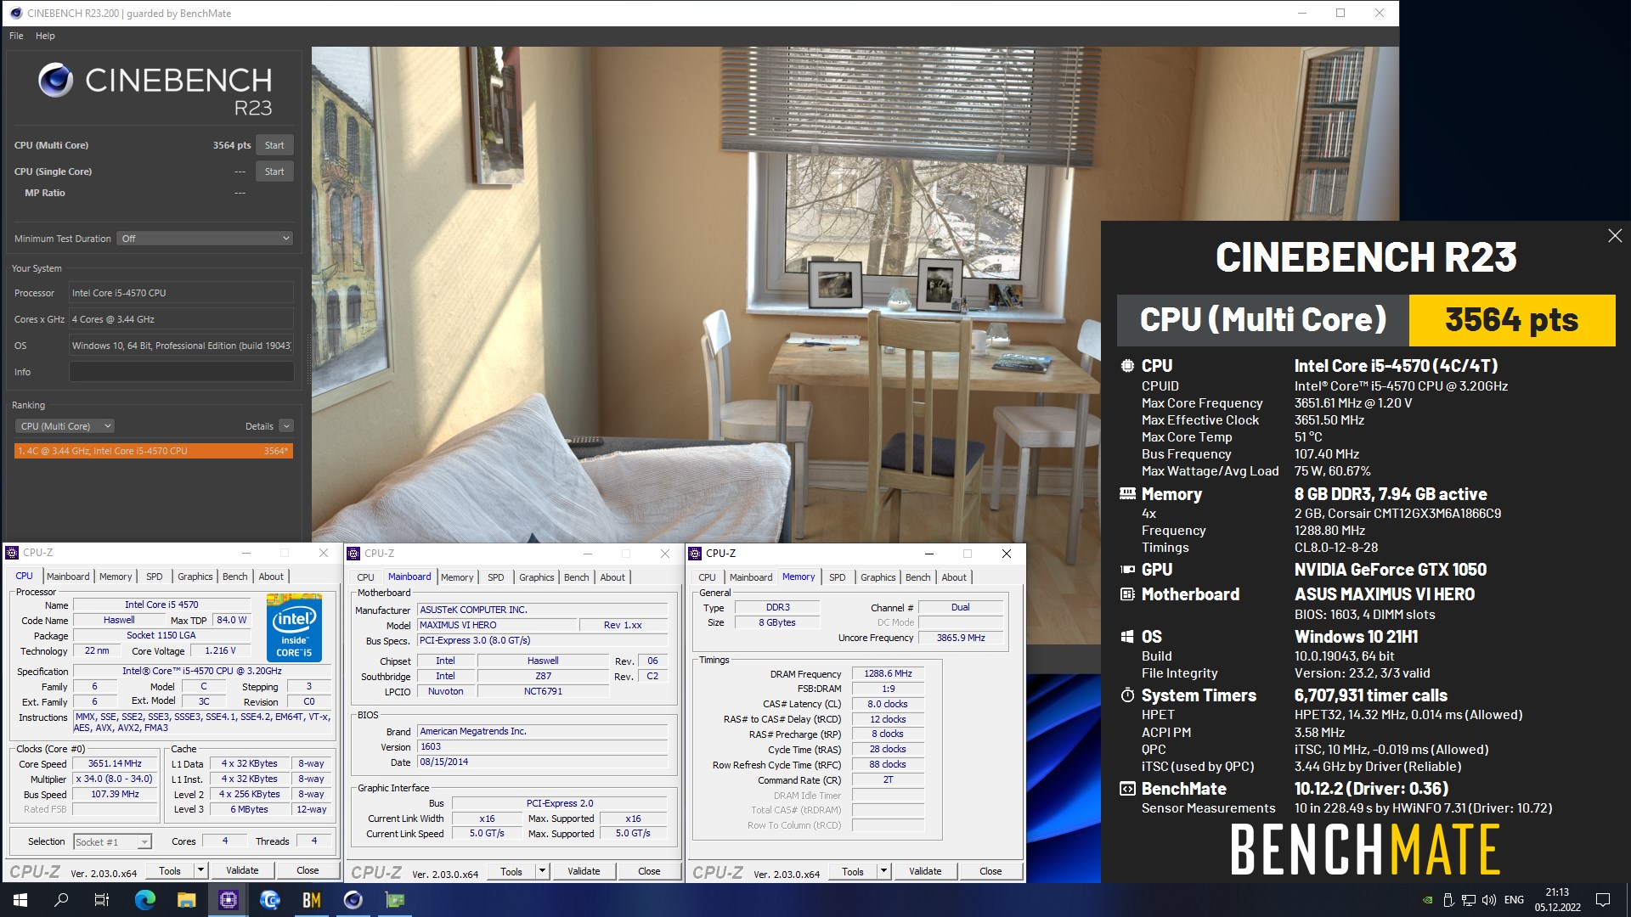Open Tools dropdown arrow in left CPU-Z
The height and width of the screenshot is (917, 1631).
click(201, 871)
